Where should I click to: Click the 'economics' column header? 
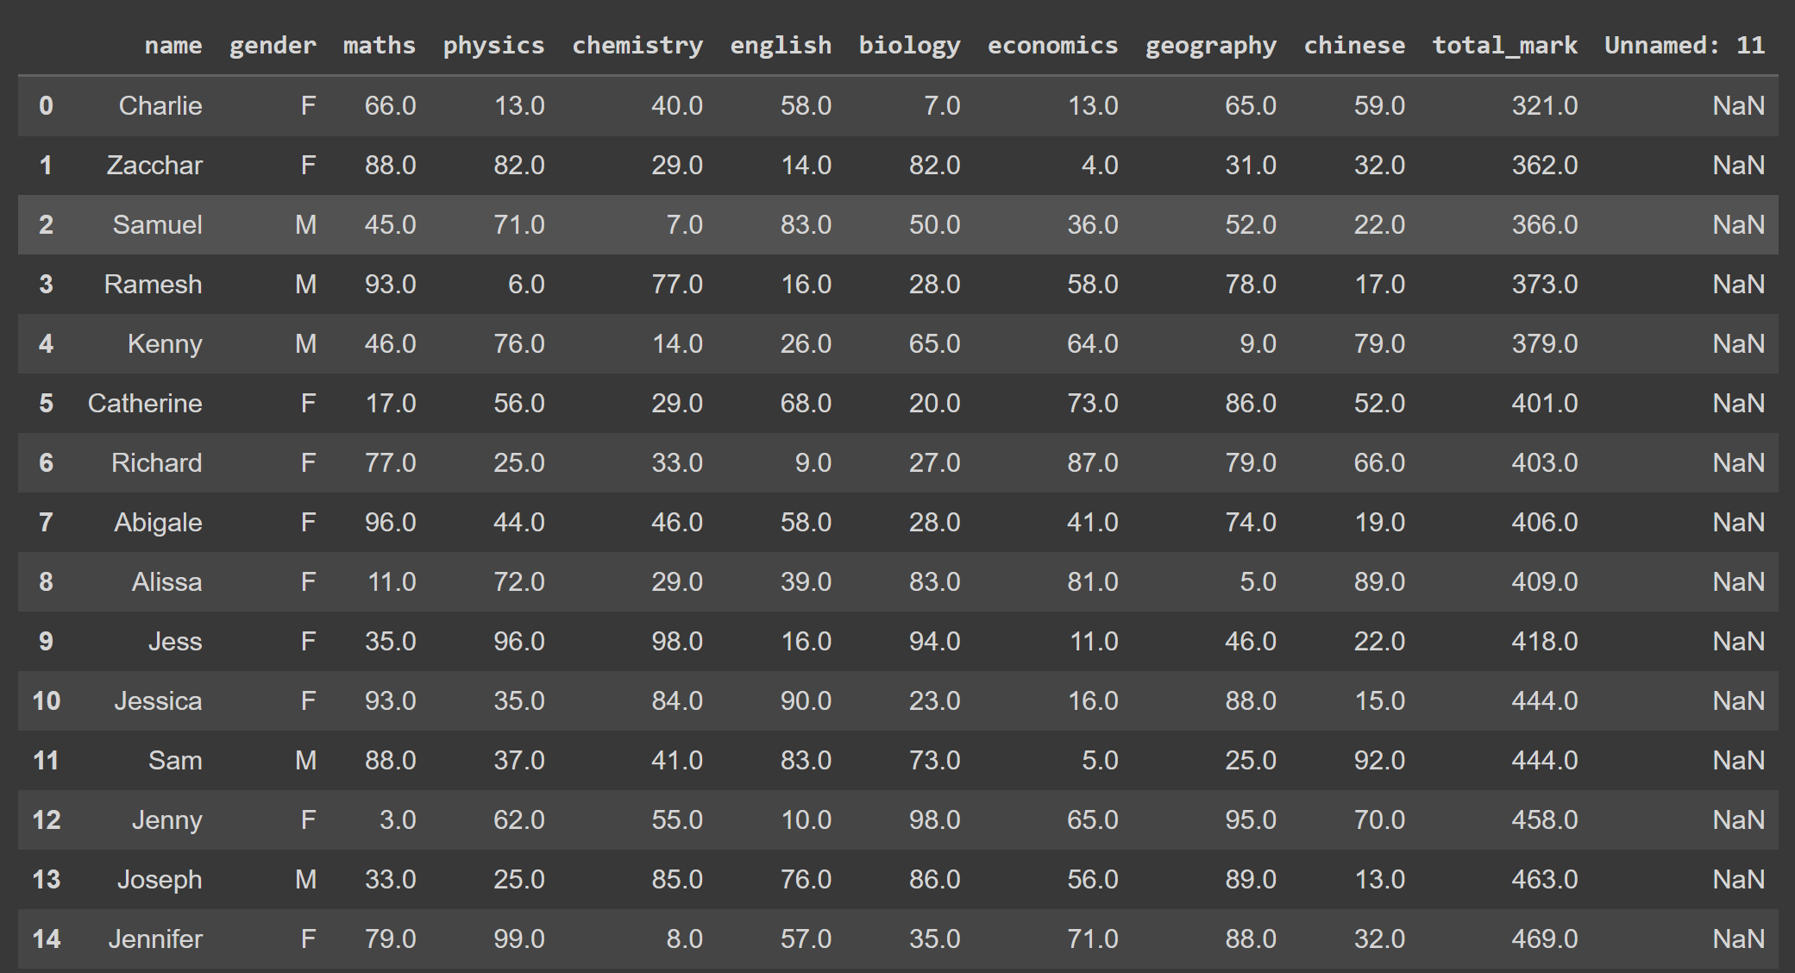1052,46
